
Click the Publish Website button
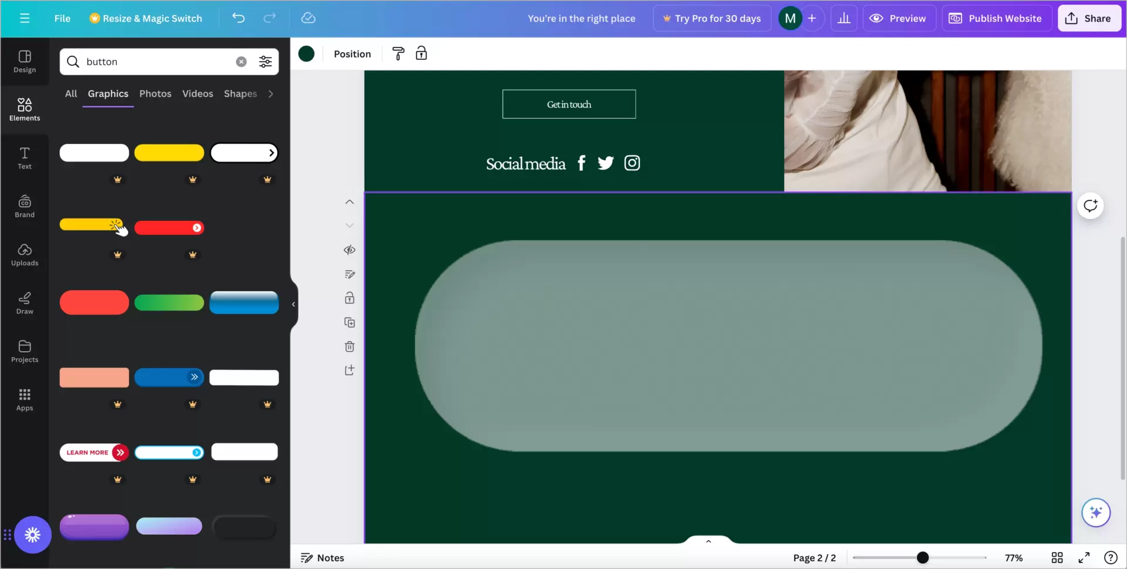click(996, 18)
